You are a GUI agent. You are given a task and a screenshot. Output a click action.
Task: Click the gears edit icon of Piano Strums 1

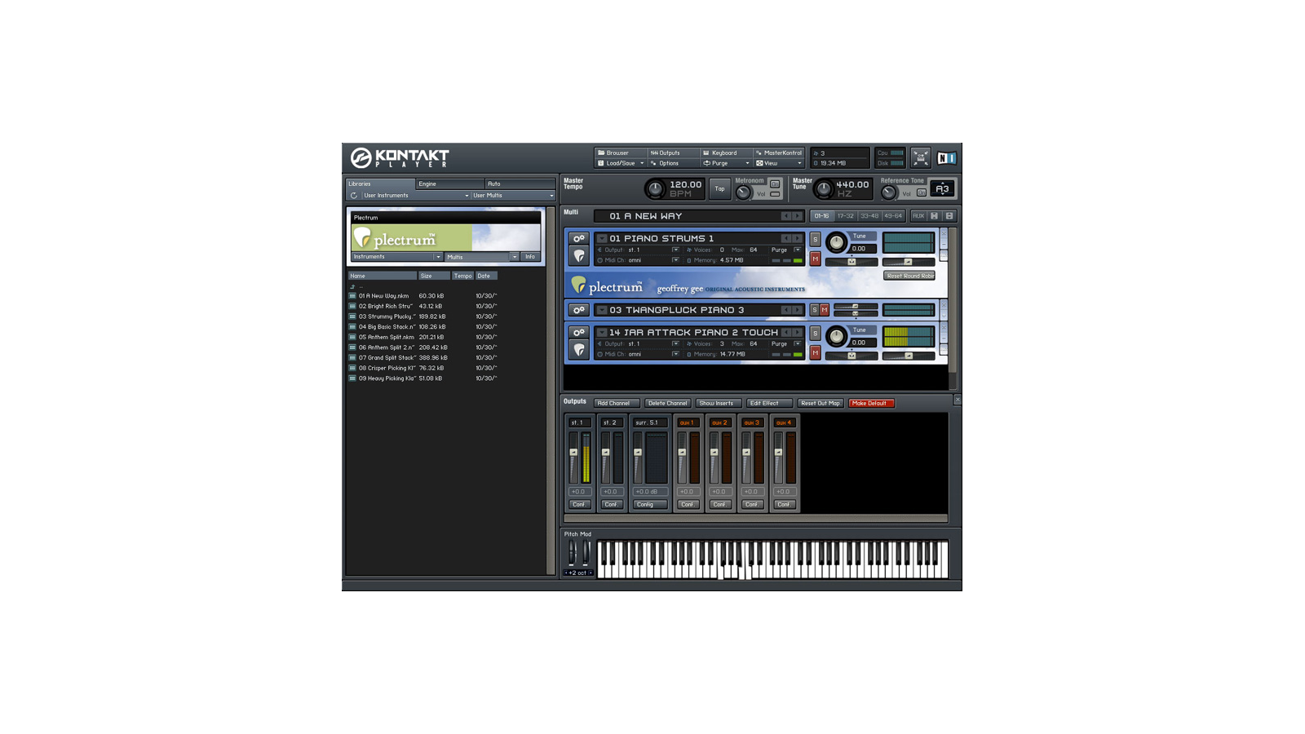click(578, 239)
